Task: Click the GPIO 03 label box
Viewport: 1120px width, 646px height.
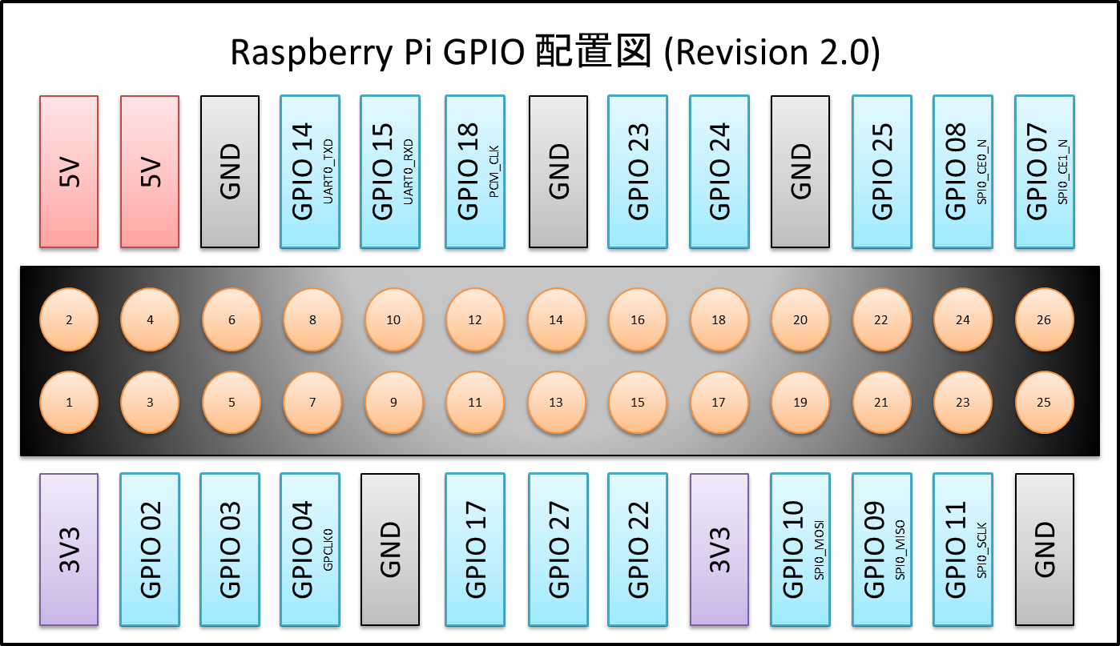Action: [230, 549]
